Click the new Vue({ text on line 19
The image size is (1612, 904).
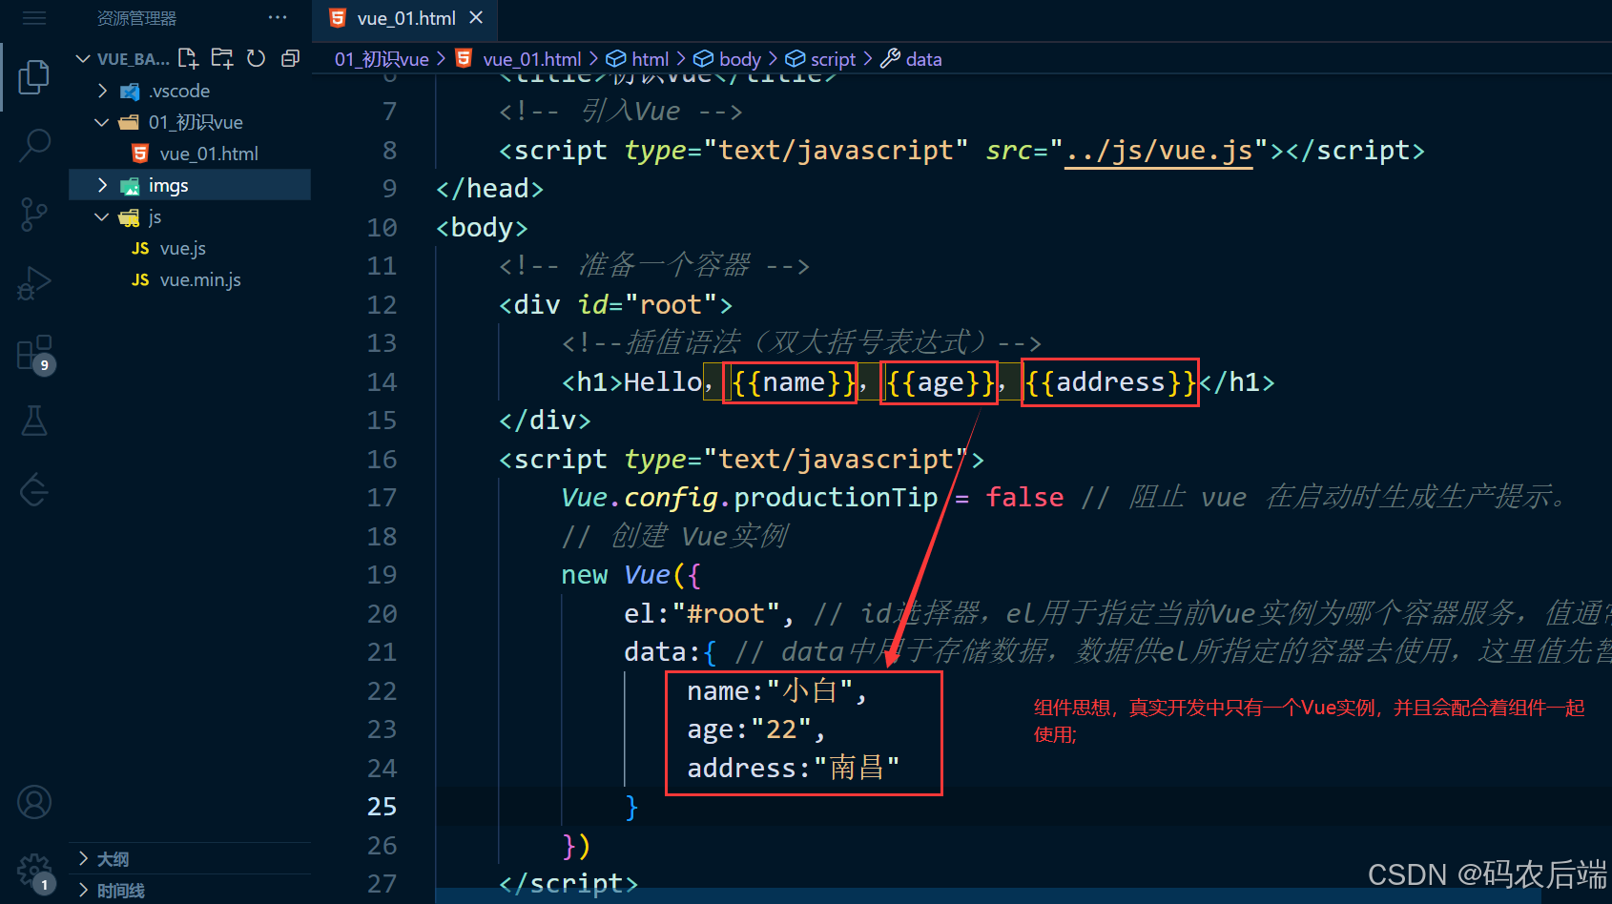tap(631, 575)
